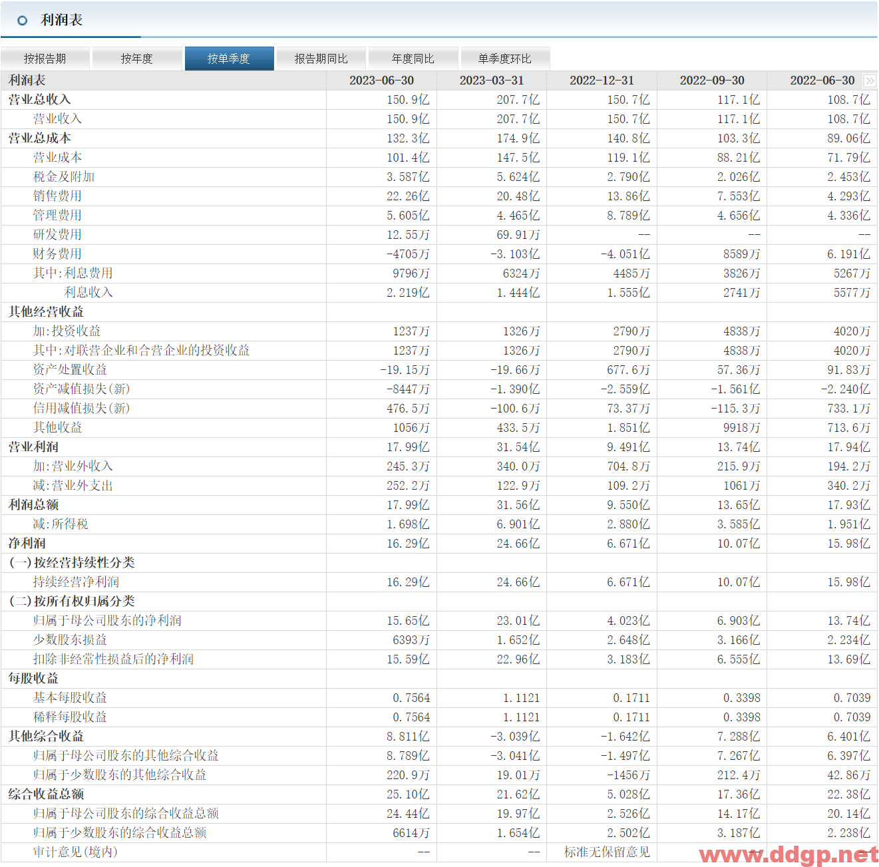Click the 2023-06-30 column header

pos(382,81)
